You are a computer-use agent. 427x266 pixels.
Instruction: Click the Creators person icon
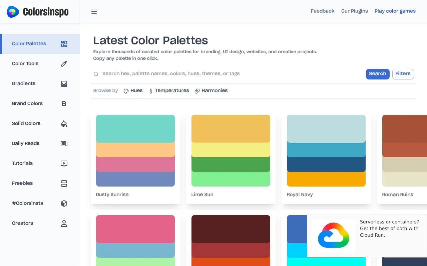pyautogui.click(x=64, y=223)
